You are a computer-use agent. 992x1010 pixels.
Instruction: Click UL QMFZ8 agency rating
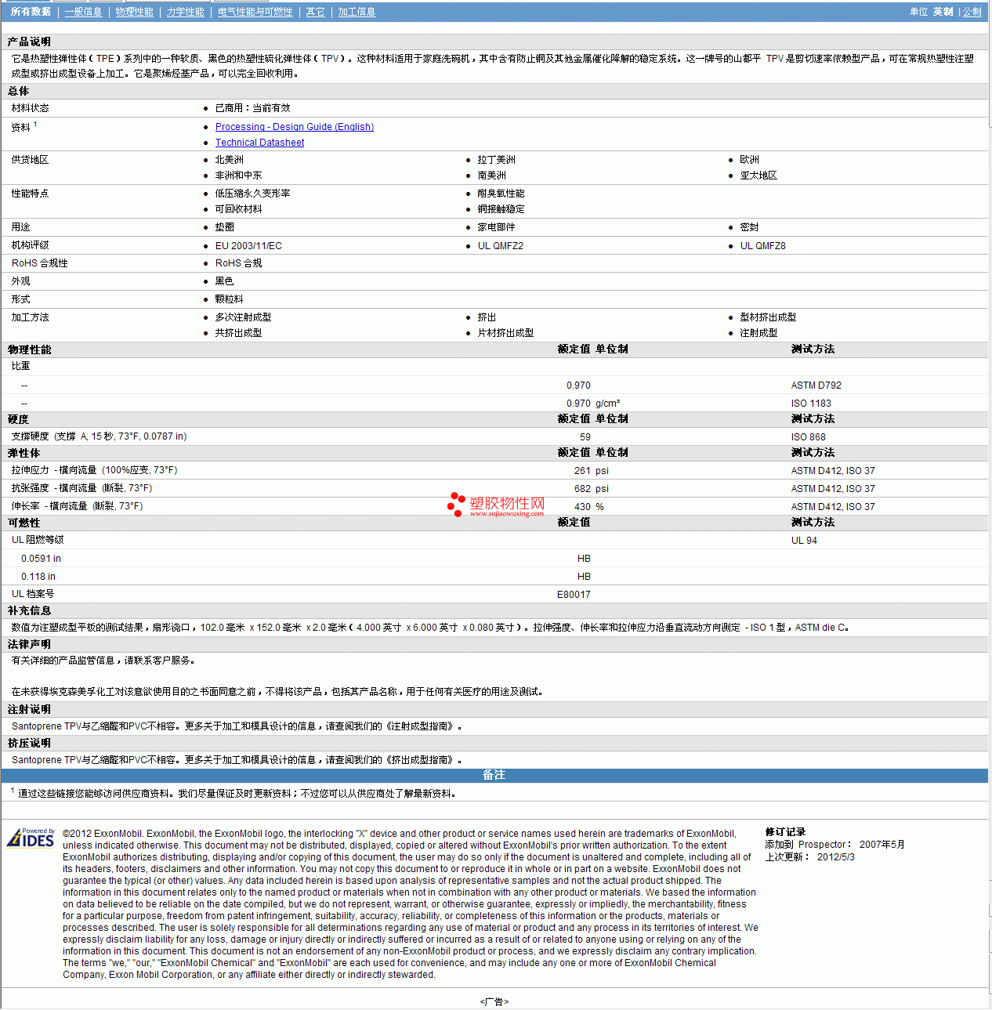[x=763, y=246]
